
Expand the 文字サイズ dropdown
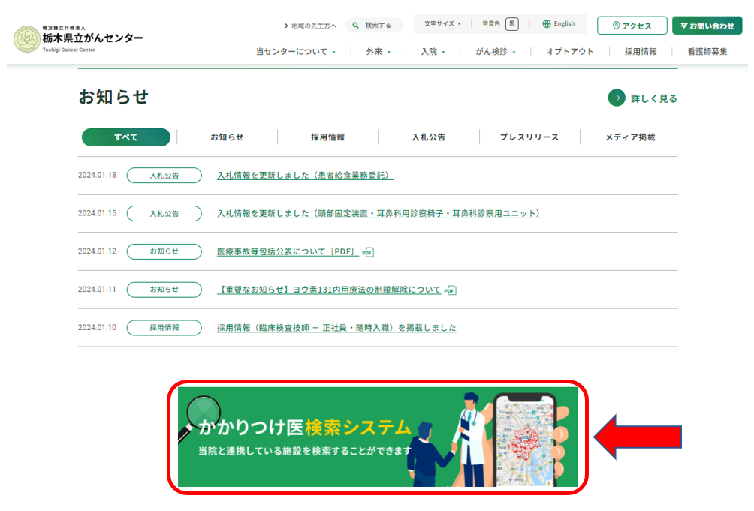point(442,24)
